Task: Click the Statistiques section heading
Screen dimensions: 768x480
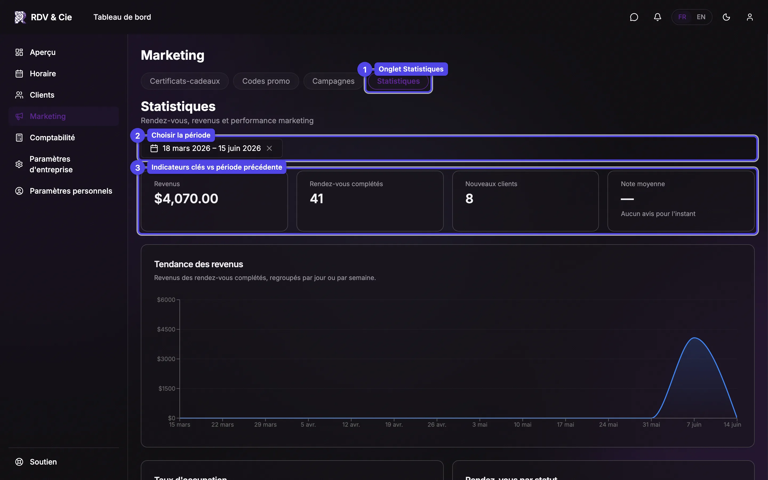Action: pyautogui.click(x=178, y=107)
